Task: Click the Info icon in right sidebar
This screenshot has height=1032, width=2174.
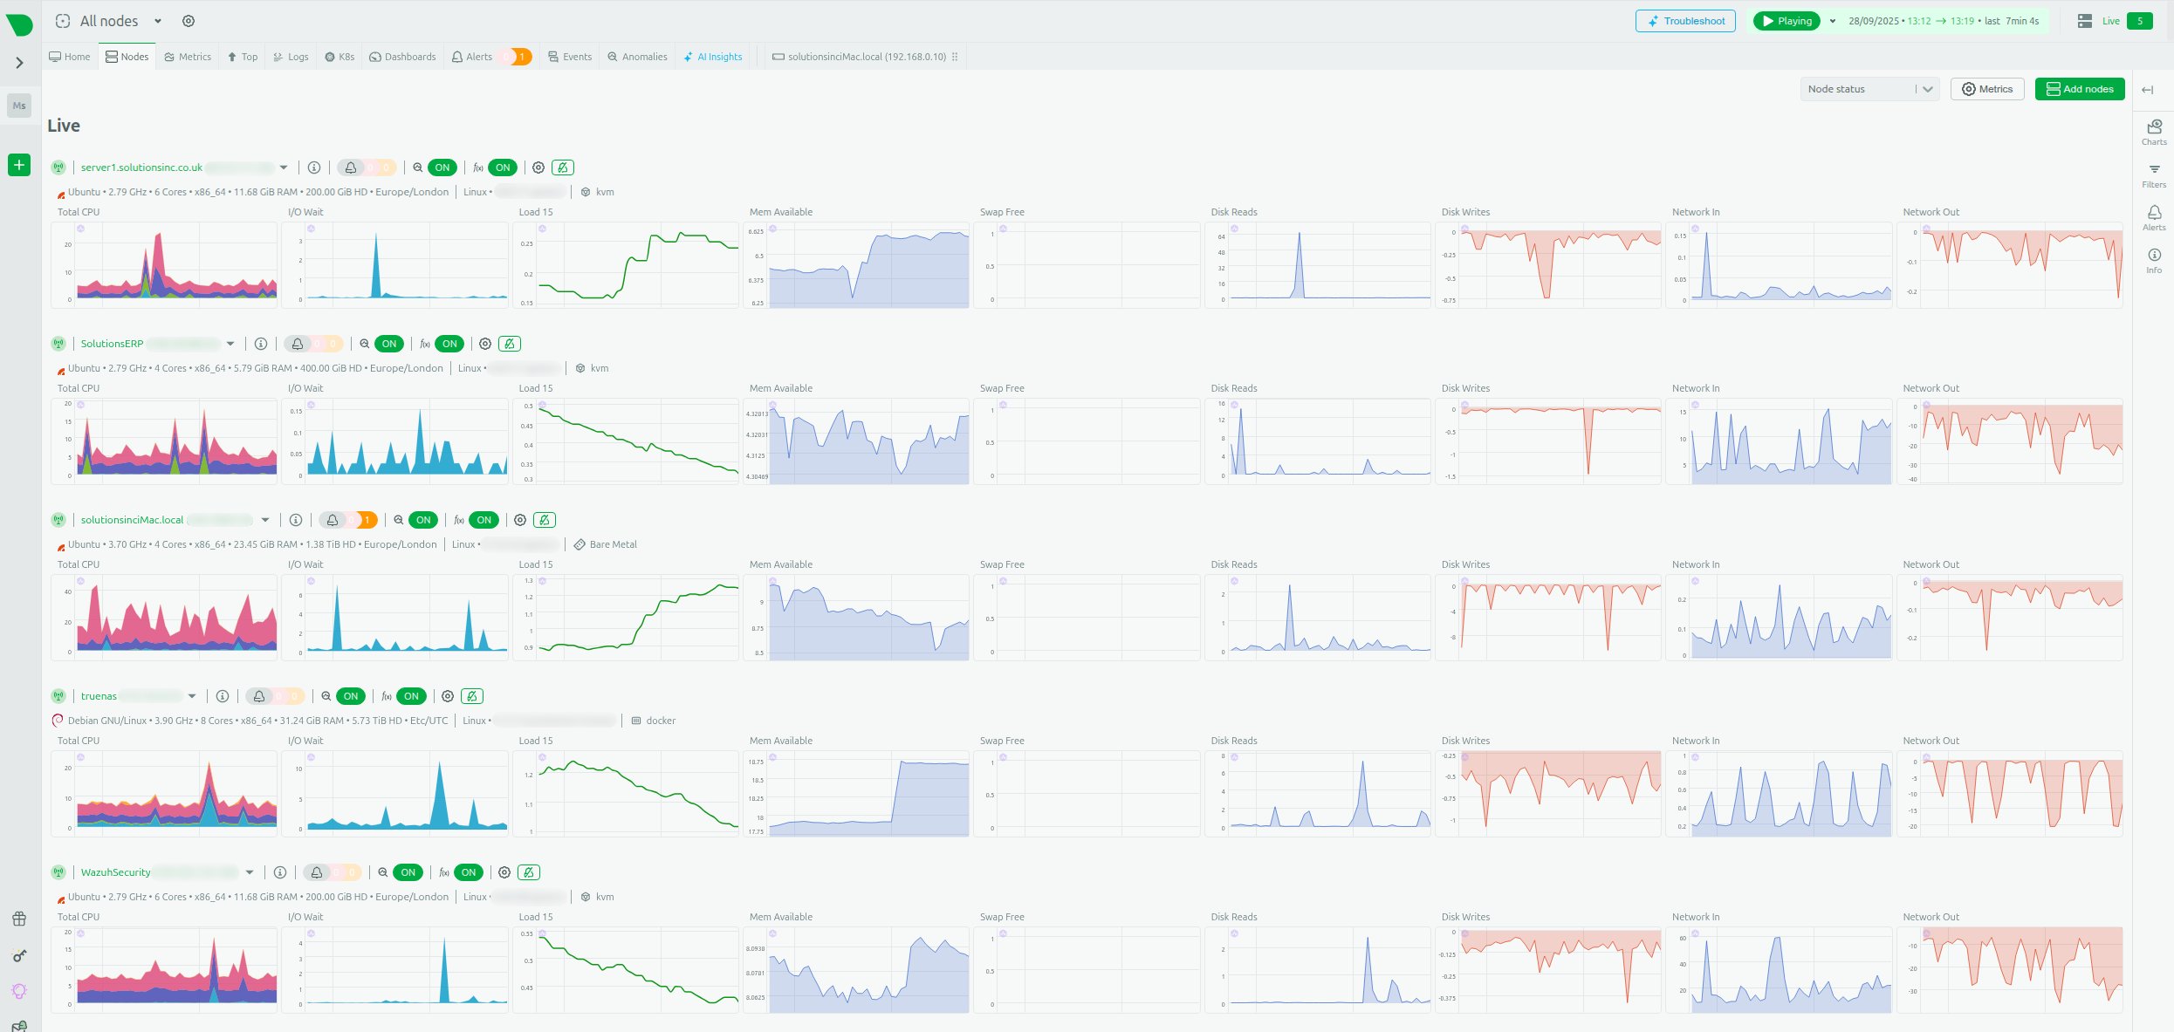Action: [2153, 260]
